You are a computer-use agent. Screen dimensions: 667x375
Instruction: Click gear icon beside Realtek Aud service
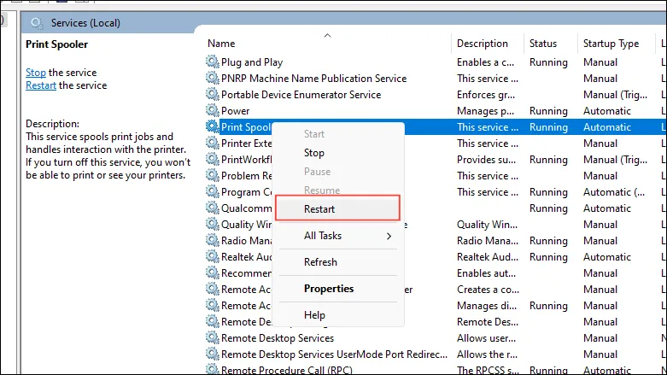click(213, 256)
